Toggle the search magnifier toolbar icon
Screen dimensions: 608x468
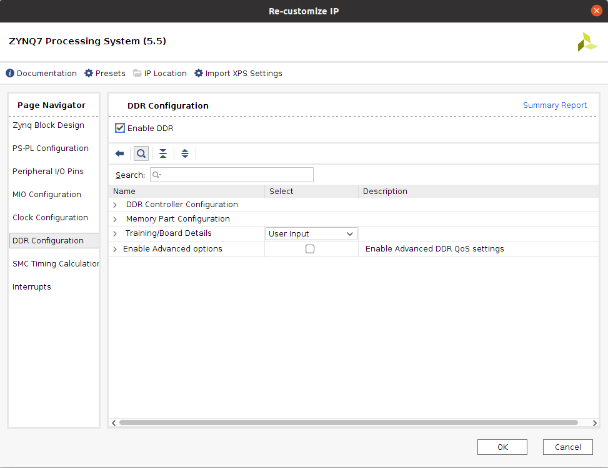tap(141, 154)
